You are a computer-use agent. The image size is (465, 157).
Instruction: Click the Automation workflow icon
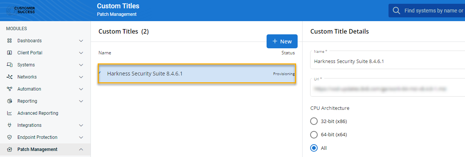coord(10,89)
